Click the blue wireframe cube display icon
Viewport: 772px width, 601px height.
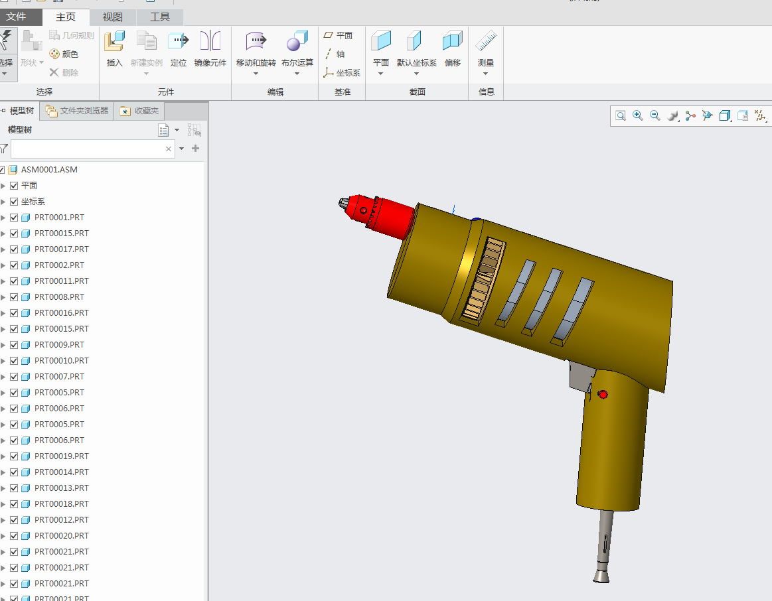click(x=725, y=116)
